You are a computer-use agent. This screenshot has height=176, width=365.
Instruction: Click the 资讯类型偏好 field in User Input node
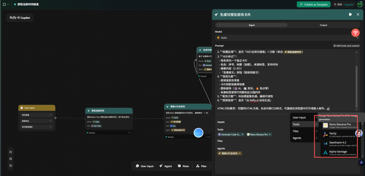[x=37, y=127]
